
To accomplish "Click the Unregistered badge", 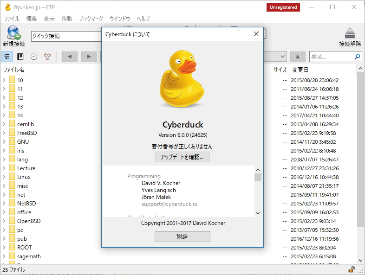I will (x=283, y=7).
